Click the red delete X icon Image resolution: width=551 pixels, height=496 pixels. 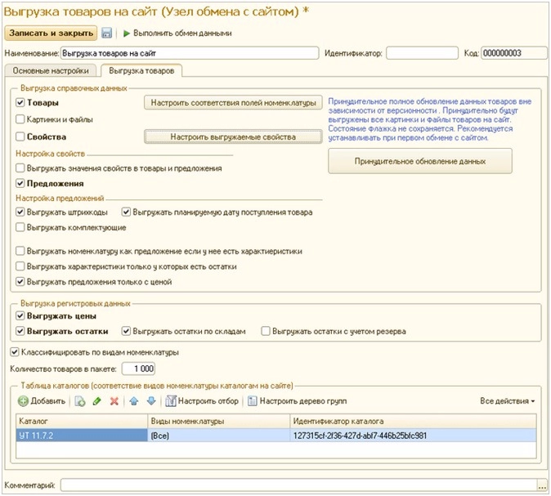coord(114,401)
